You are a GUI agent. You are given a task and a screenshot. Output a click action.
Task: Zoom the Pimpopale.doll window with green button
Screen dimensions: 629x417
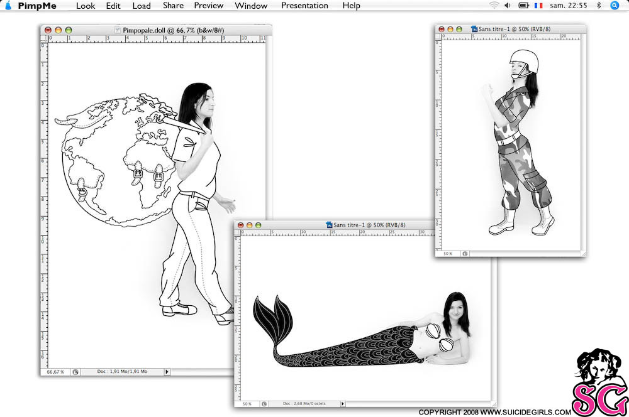tap(69, 30)
